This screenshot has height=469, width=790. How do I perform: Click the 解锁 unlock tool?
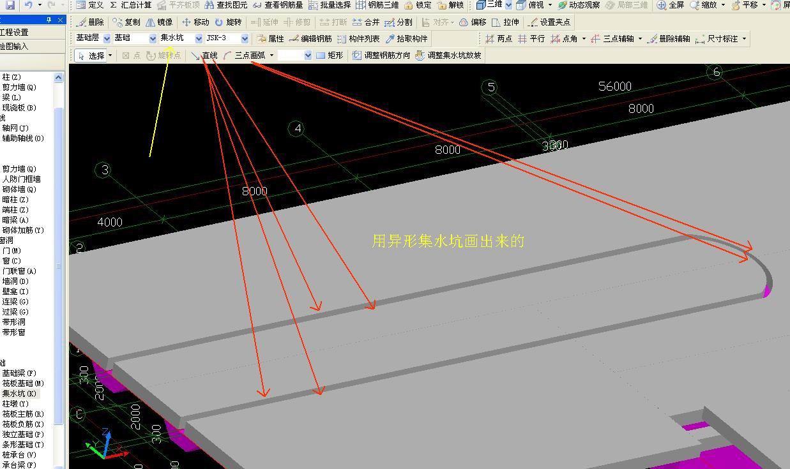(x=450, y=4)
